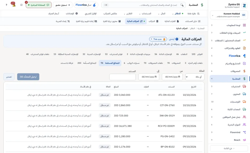Image resolution: width=250 pixels, height=153 pixels.
Task: Click the المستند filter input field
Action: (x=122, y=77)
